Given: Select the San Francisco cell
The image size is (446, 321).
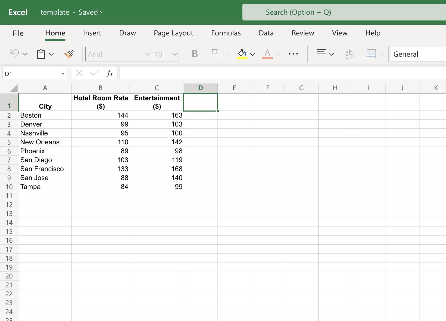Looking at the screenshot, I should click(45, 169).
